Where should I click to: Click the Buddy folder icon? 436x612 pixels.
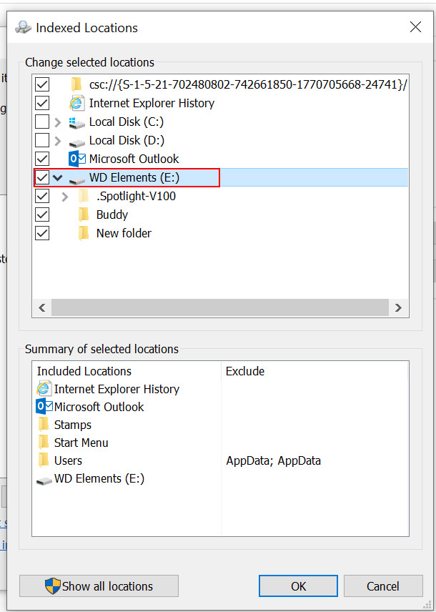coord(84,214)
